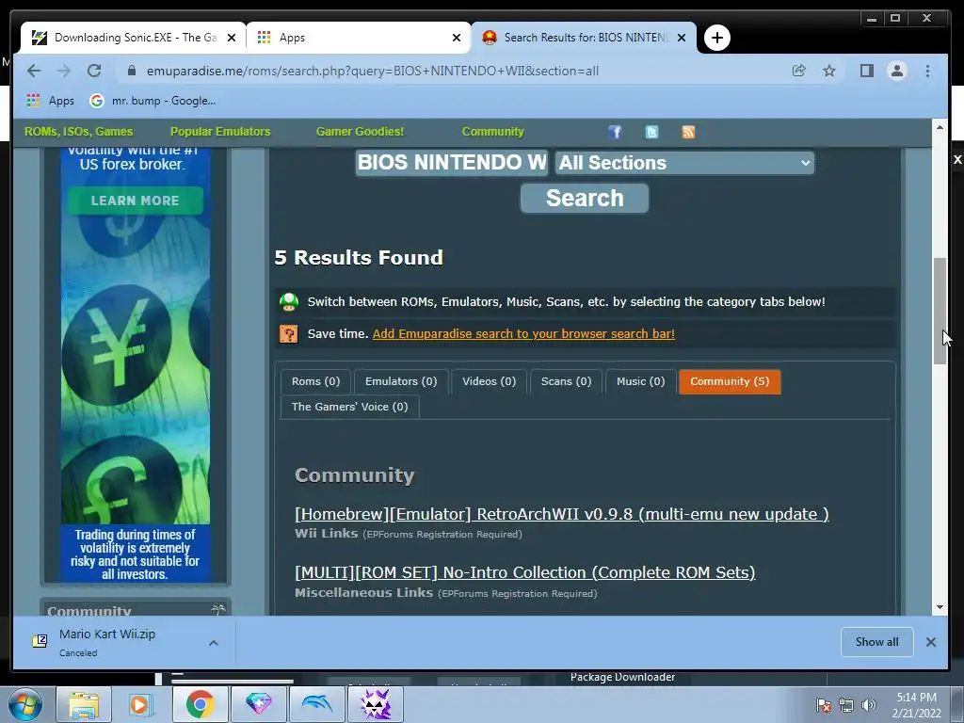The image size is (964, 723).
Task: Click the Action Center flag tray icon
Action: (x=823, y=705)
